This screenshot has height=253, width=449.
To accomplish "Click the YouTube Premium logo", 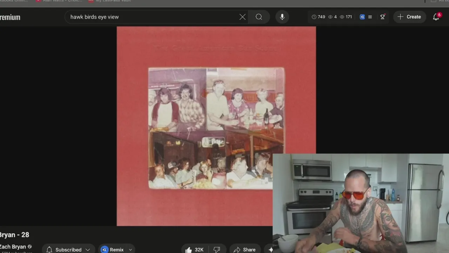I will tap(10, 17).
